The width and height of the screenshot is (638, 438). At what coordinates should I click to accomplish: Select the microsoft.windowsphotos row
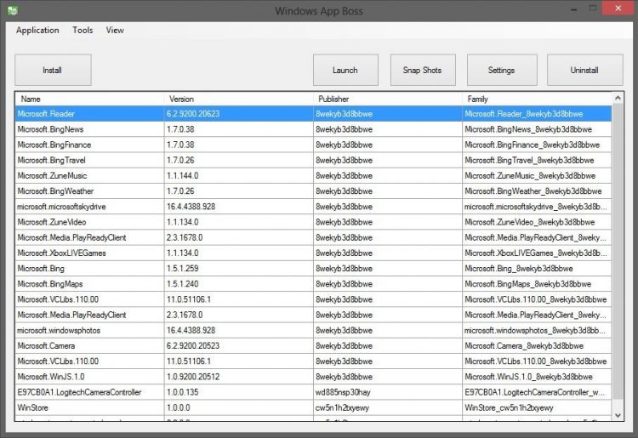(x=313, y=330)
